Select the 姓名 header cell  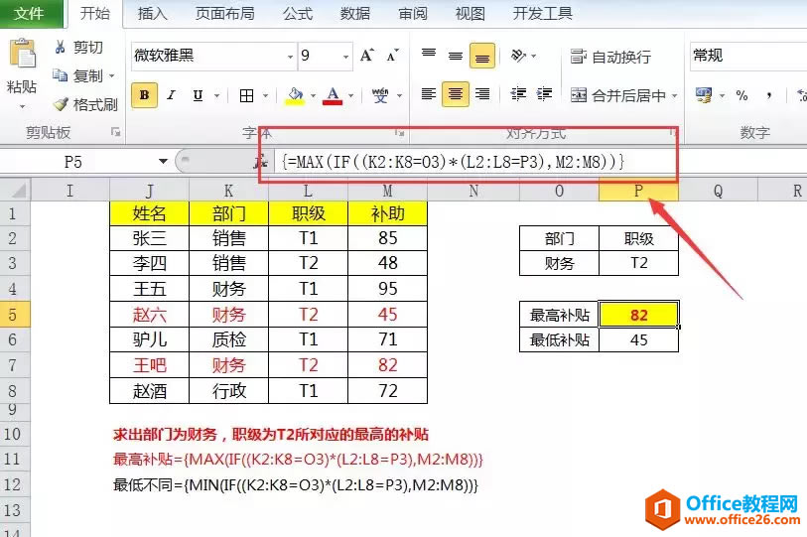(x=149, y=213)
